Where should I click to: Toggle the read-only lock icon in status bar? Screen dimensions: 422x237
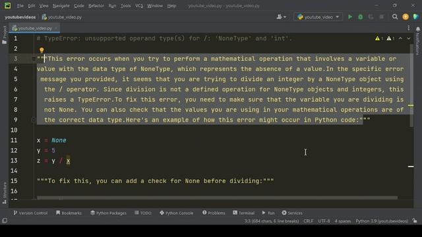(x=415, y=221)
